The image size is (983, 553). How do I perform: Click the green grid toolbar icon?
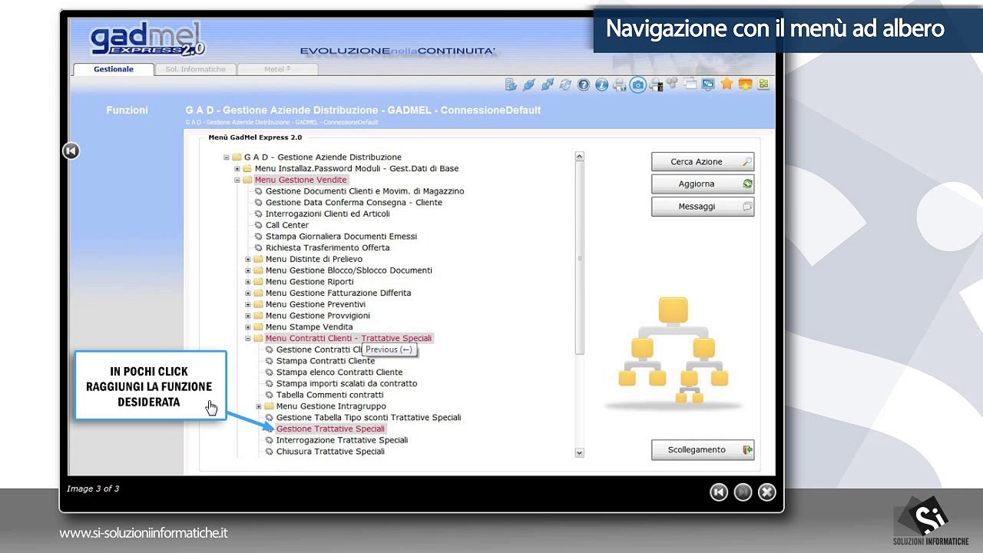tap(763, 84)
